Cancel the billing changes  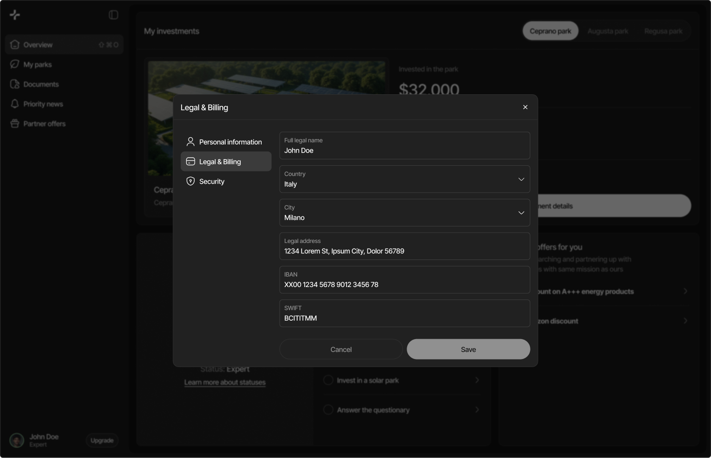pyautogui.click(x=341, y=349)
